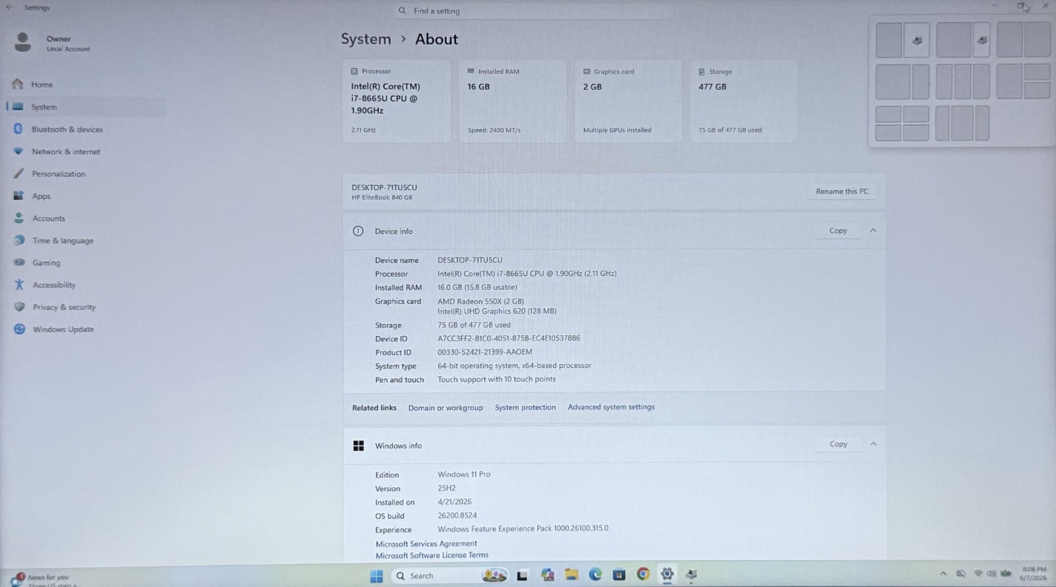Image resolution: width=1056 pixels, height=587 pixels.
Task: Open Accessibility settings
Action: pos(54,285)
